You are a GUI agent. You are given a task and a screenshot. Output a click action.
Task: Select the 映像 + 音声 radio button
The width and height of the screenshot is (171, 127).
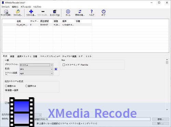pos(6,90)
